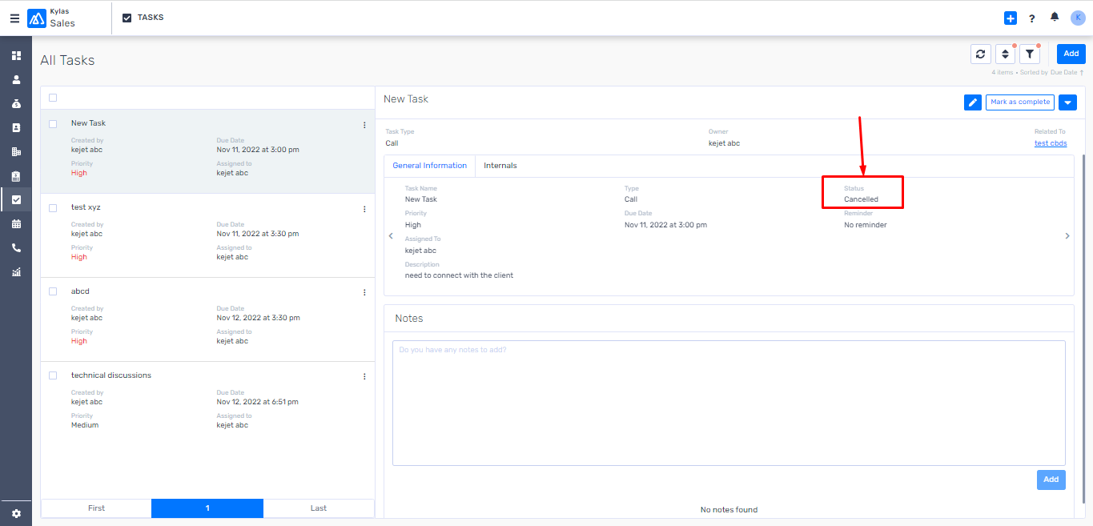The height and width of the screenshot is (526, 1093).
Task: Click Add note button
Action: [x=1051, y=480]
